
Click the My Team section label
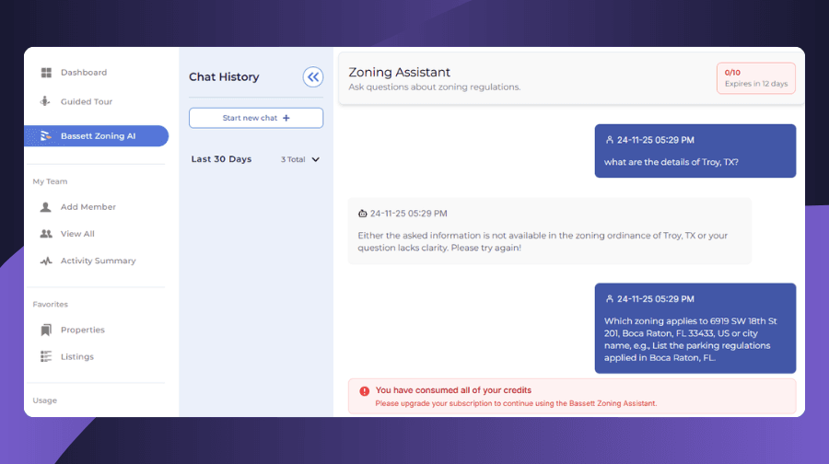(50, 181)
